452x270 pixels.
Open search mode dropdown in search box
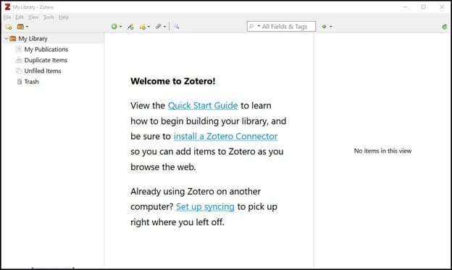click(259, 26)
